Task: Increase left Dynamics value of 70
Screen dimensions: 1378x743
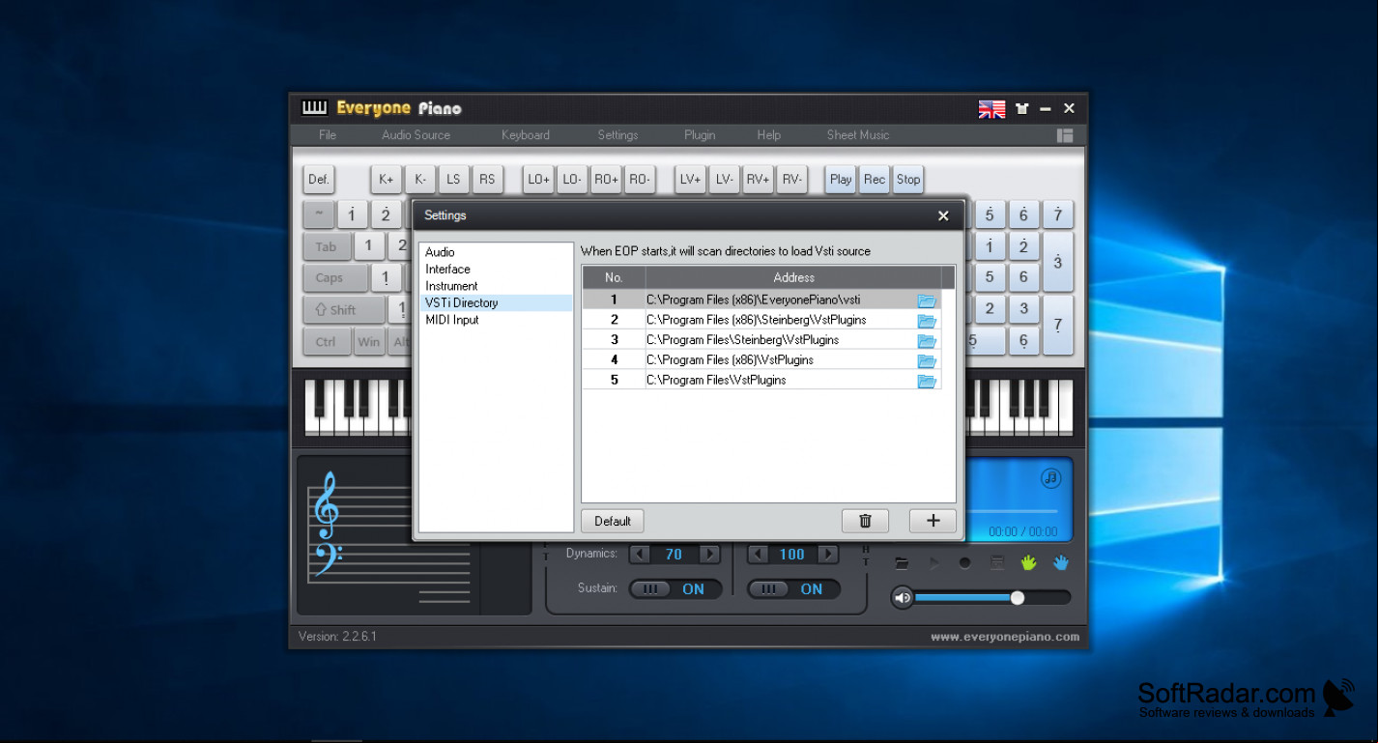Action: click(x=709, y=555)
